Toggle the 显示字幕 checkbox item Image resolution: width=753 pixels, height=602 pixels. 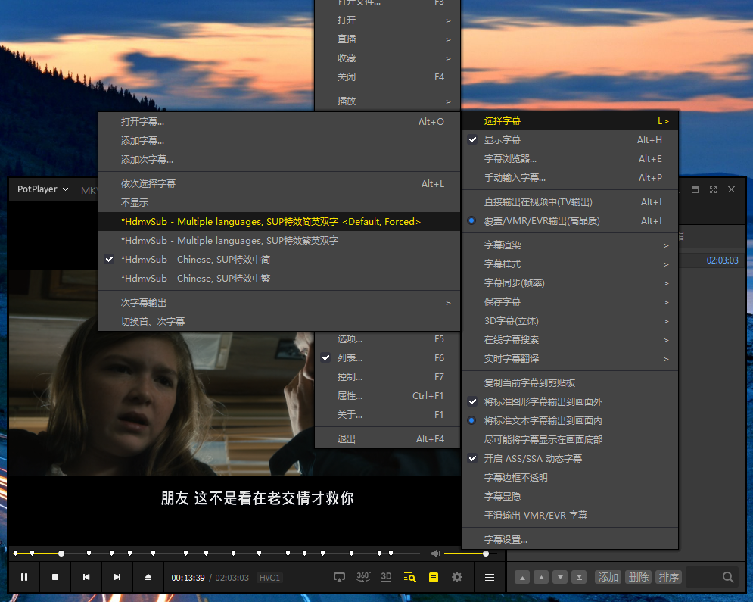click(503, 140)
